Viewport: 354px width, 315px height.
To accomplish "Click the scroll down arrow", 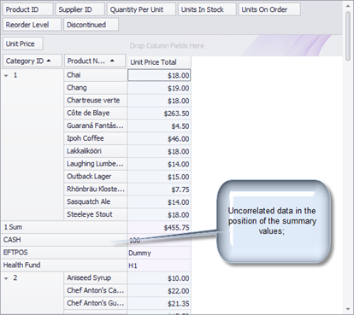I will 348,309.
